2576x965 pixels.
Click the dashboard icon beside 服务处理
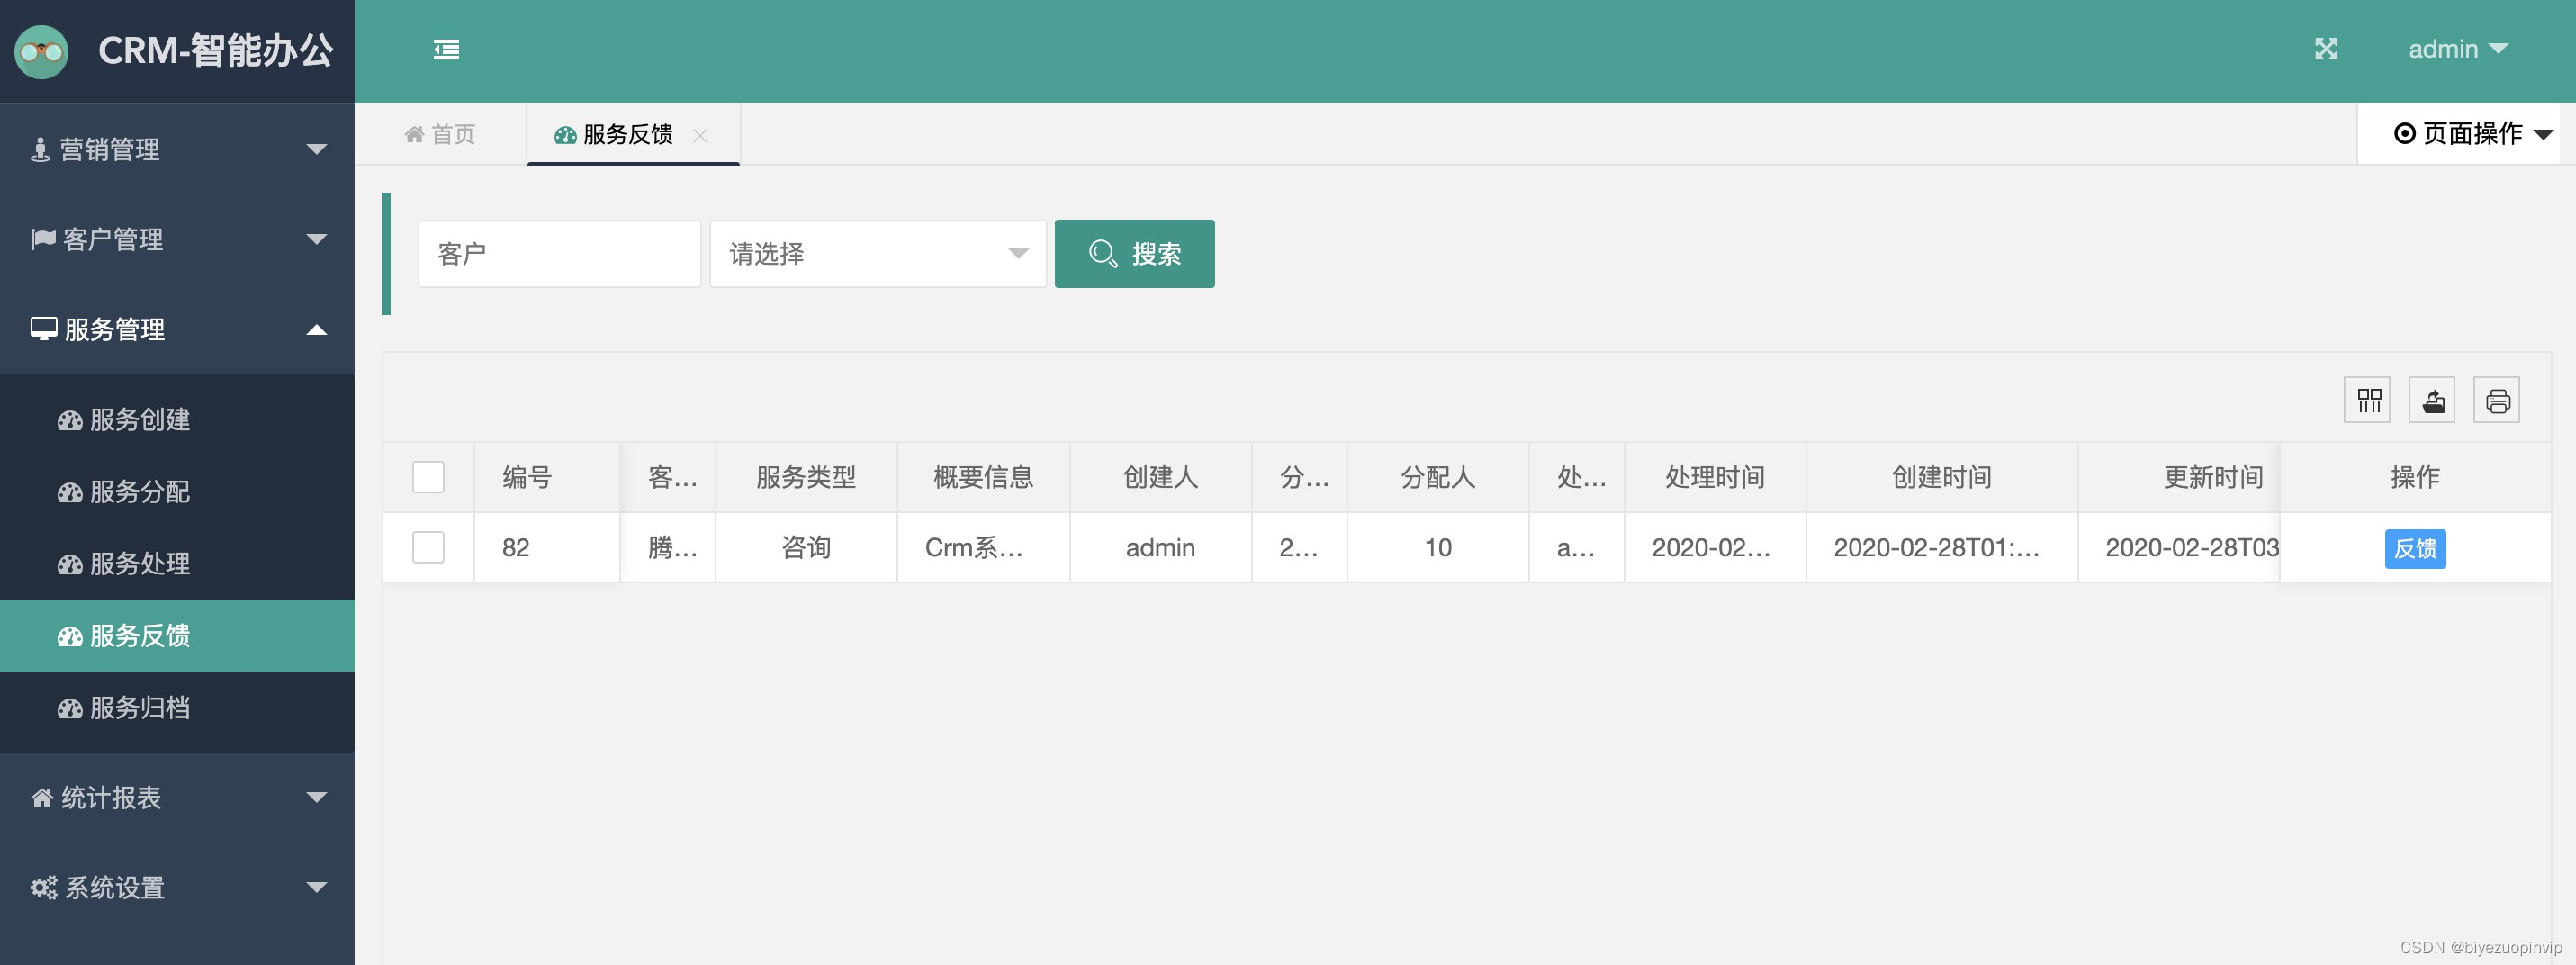[x=70, y=564]
